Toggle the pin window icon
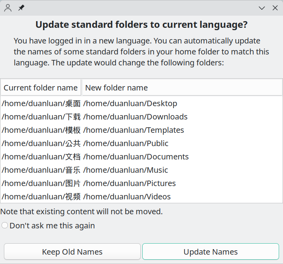 point(21,8)
